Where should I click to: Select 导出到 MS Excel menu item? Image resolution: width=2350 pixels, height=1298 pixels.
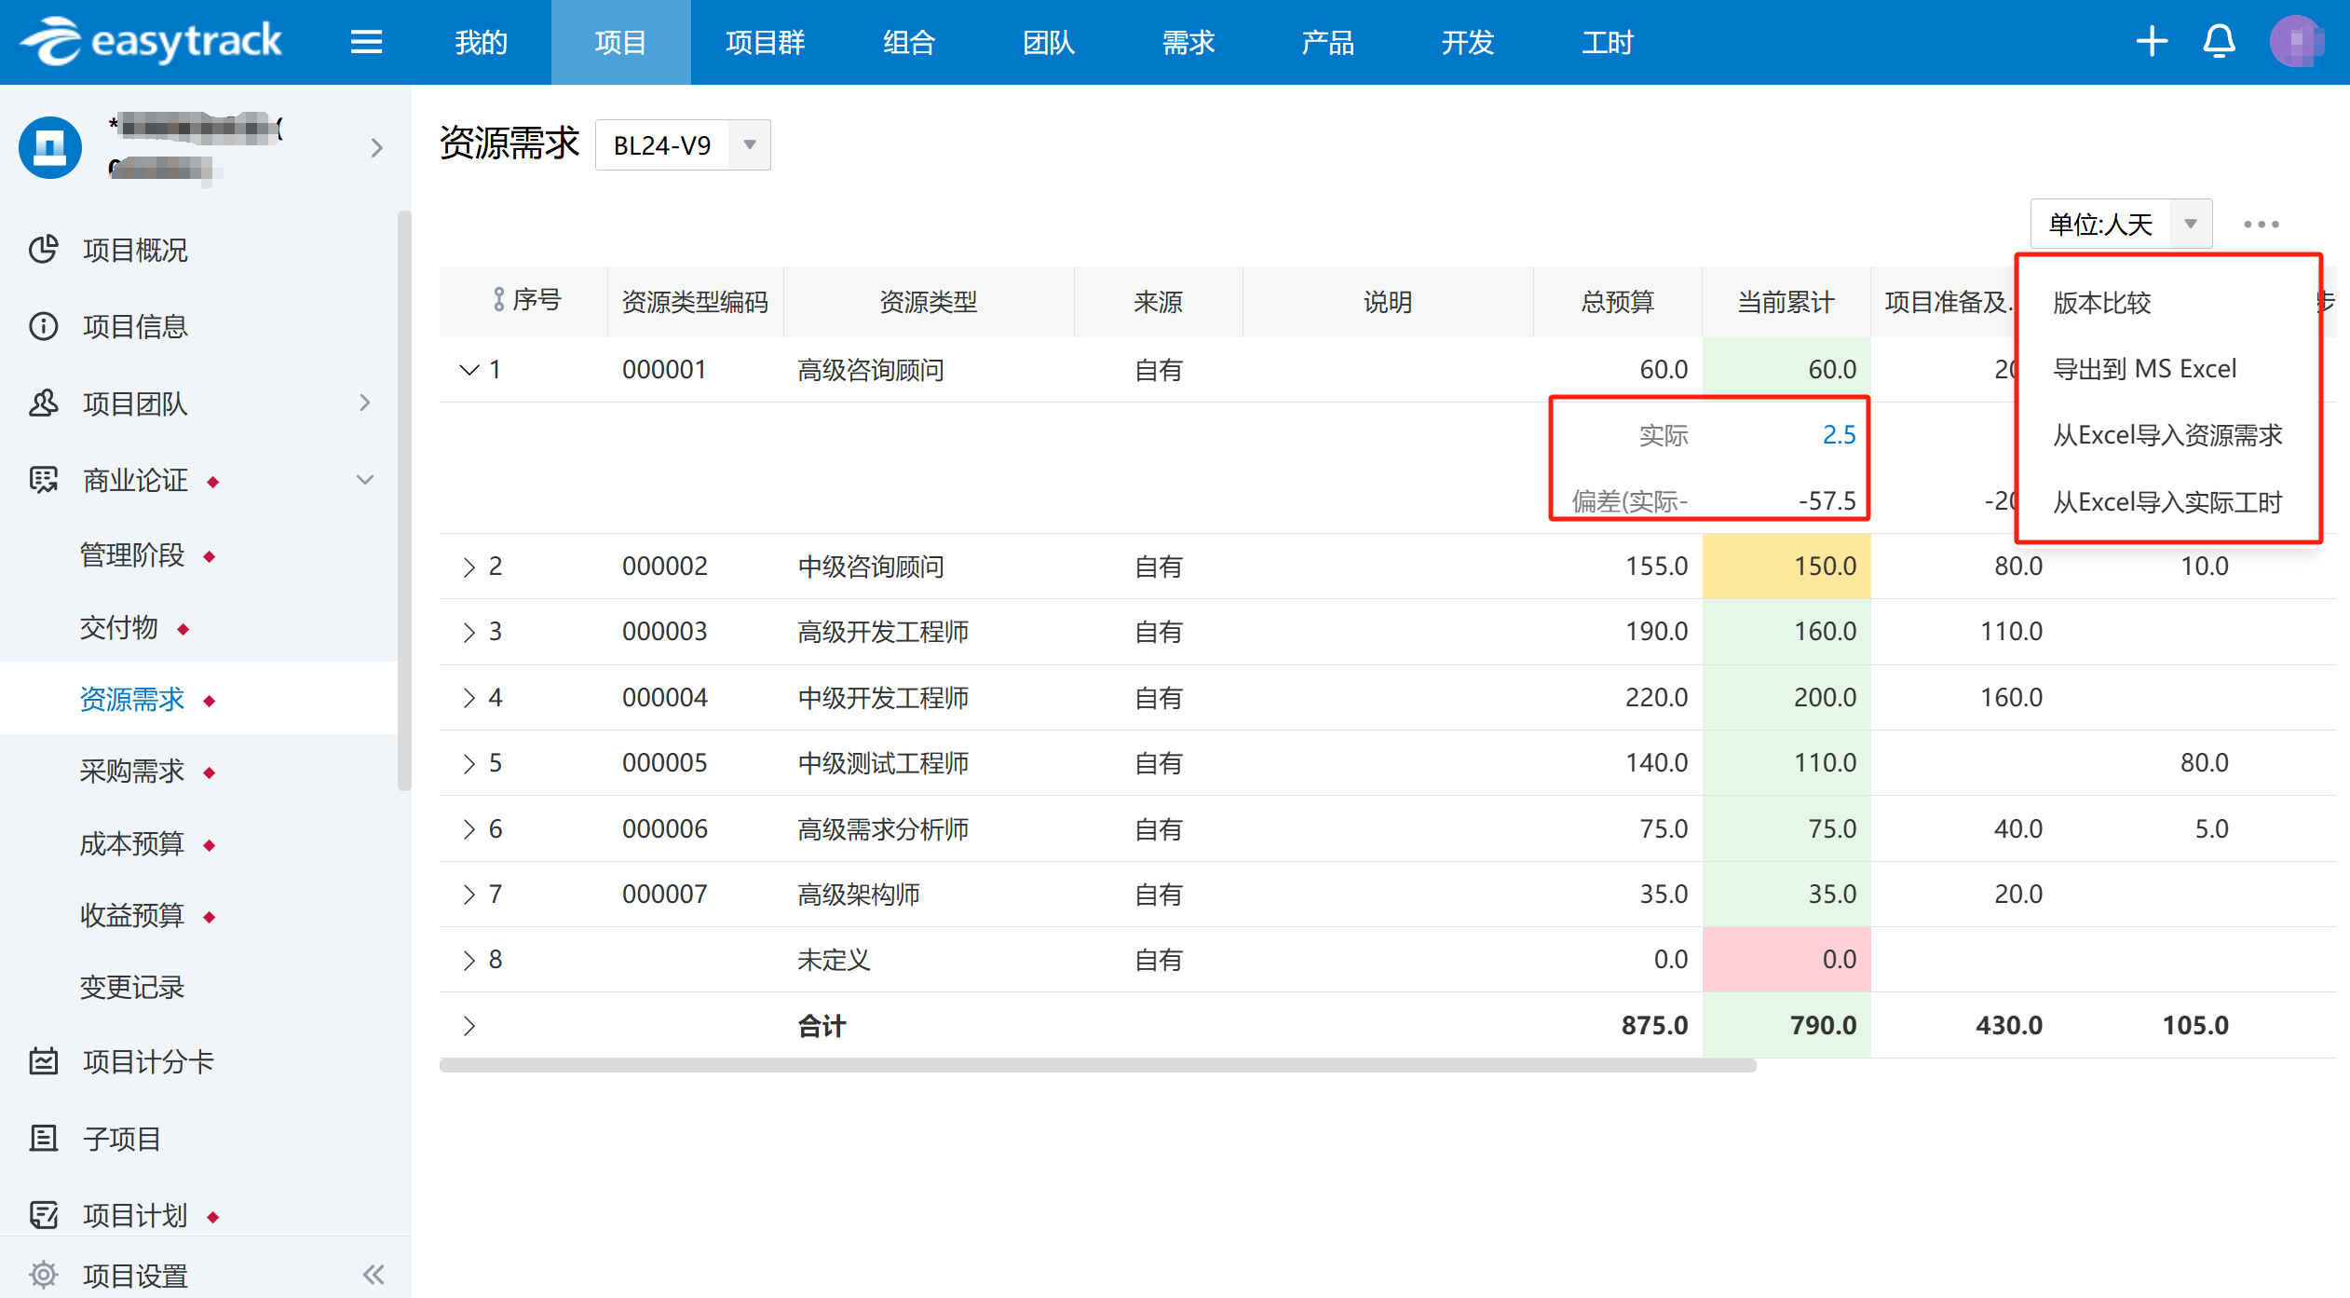(x=2144, y=369)
